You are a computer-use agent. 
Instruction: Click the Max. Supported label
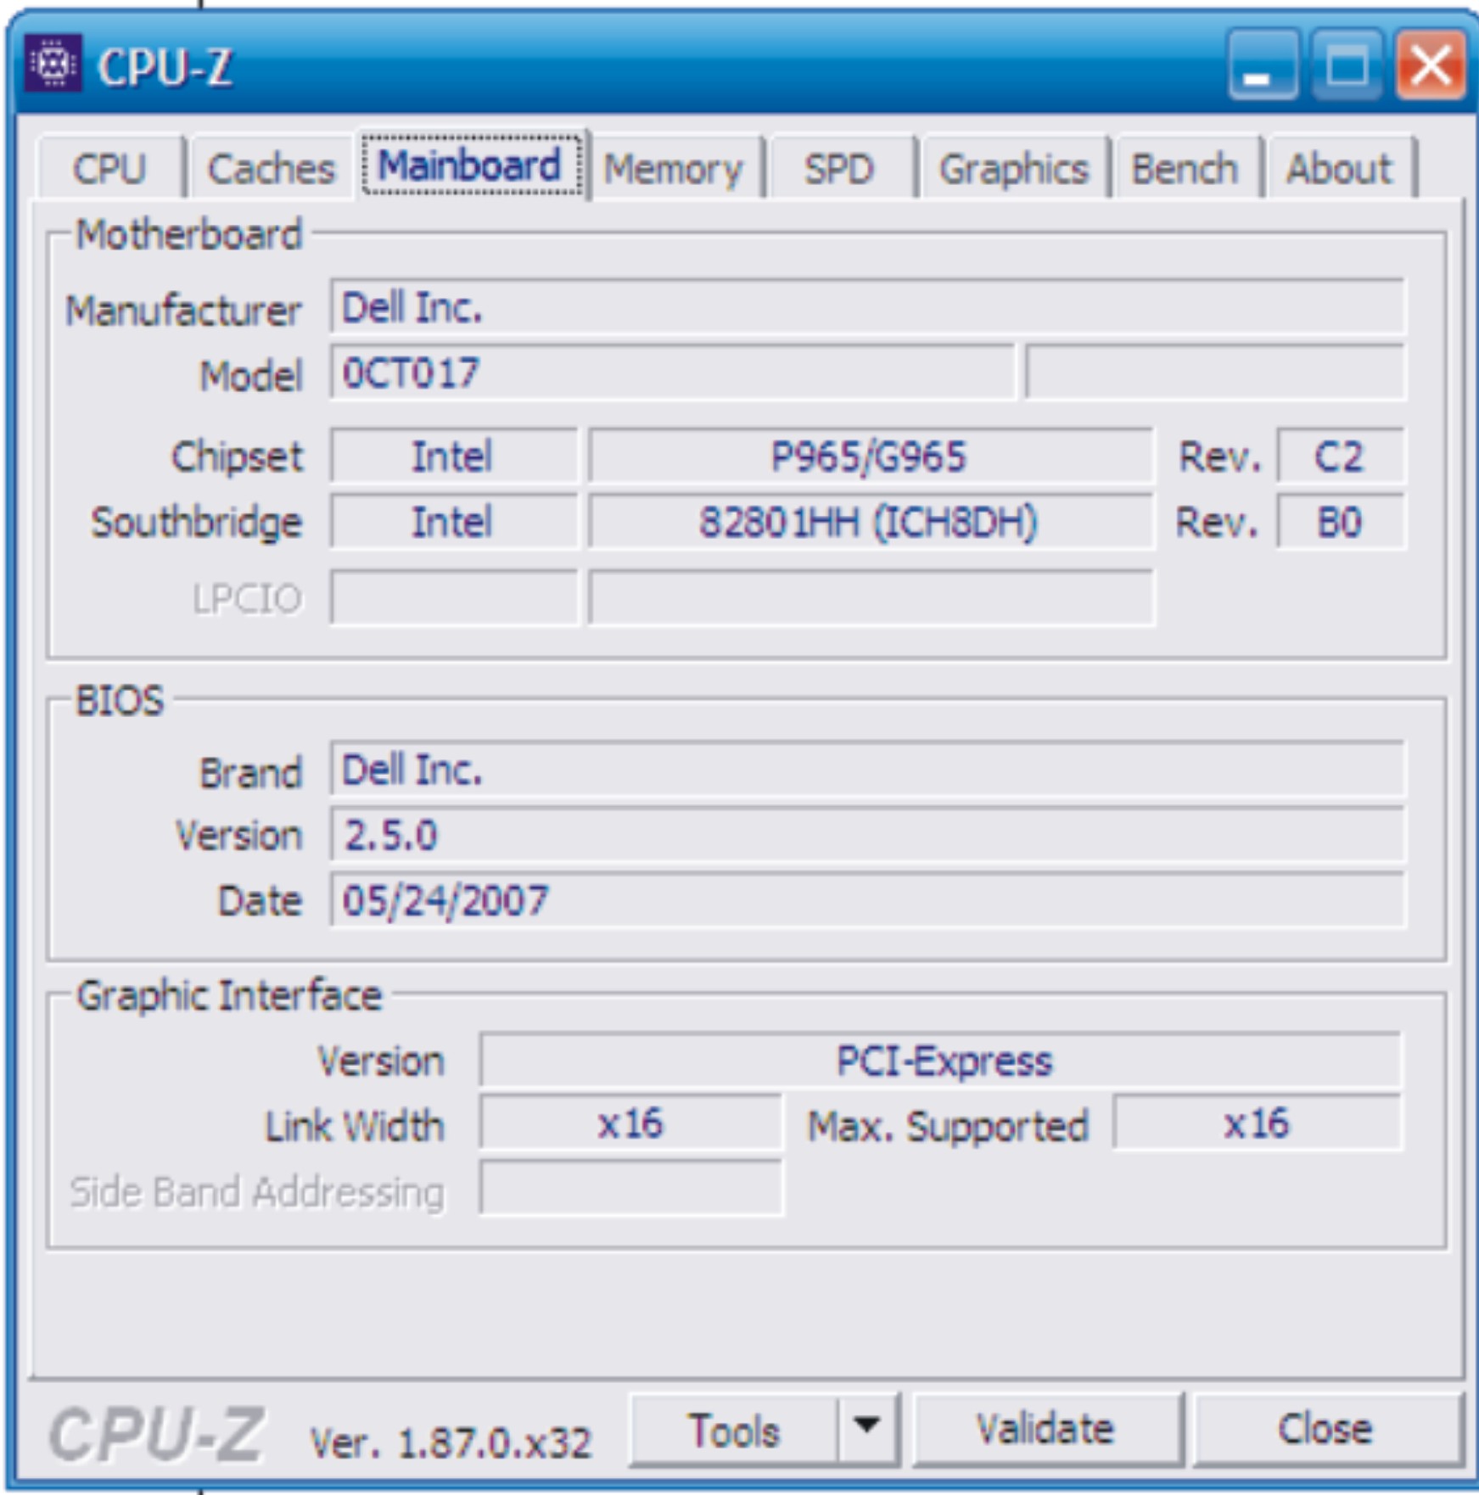coord(948,1127)
